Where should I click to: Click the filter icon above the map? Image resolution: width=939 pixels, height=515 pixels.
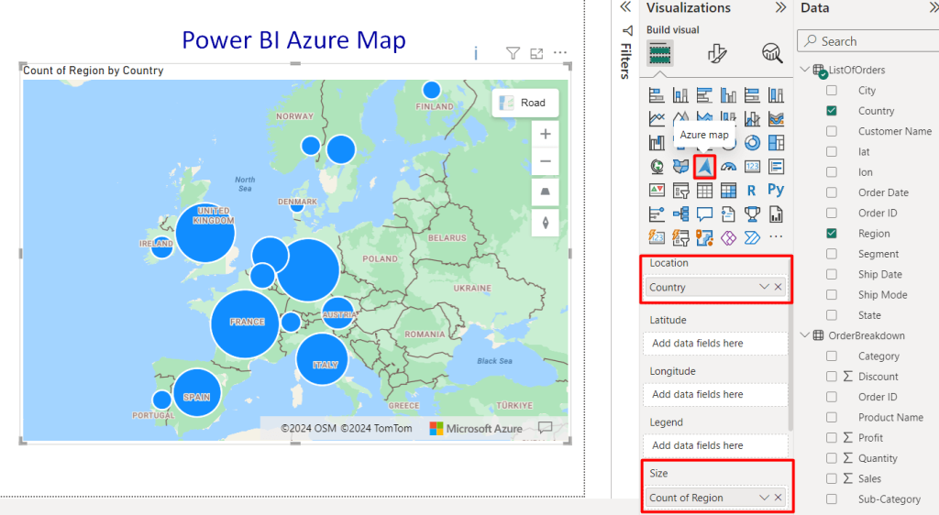coord(514,54)
